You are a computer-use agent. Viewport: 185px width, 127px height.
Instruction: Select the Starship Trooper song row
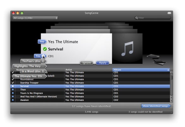click(90, 83)
